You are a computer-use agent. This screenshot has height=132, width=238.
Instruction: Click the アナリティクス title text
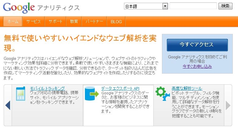tap(58, 8)
